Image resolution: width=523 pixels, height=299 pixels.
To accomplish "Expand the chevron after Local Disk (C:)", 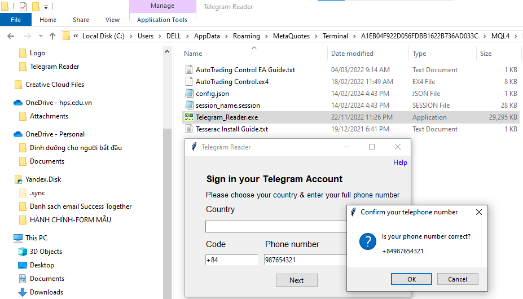I will click(131, 36).
